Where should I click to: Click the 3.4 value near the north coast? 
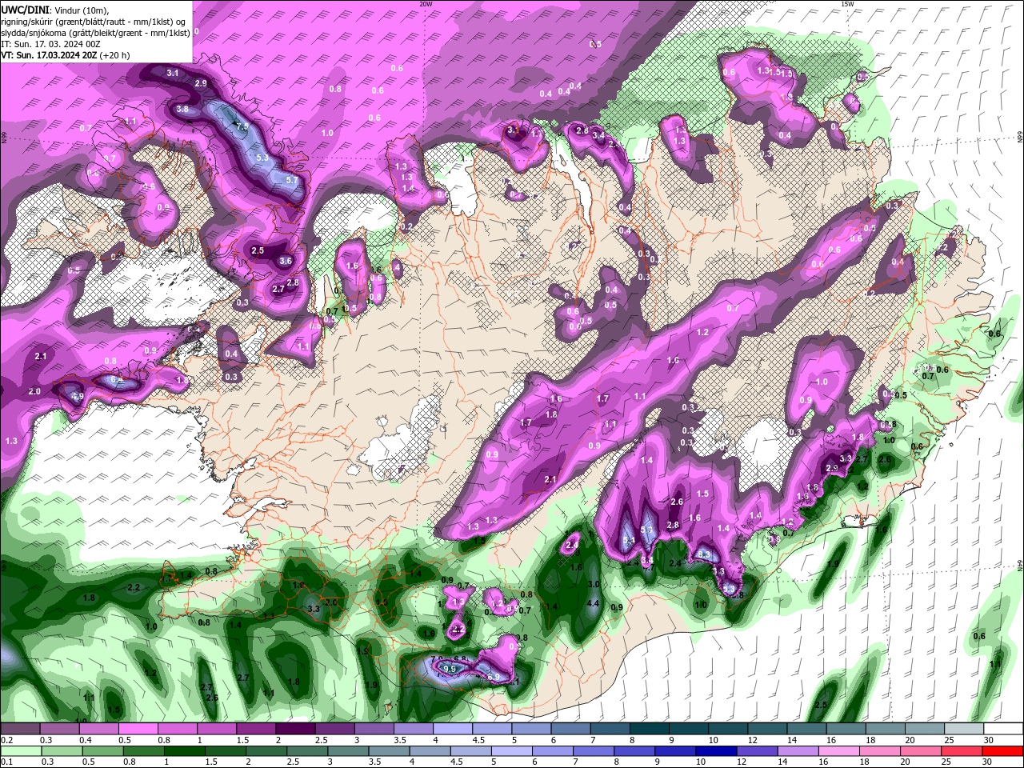point(598,136)
